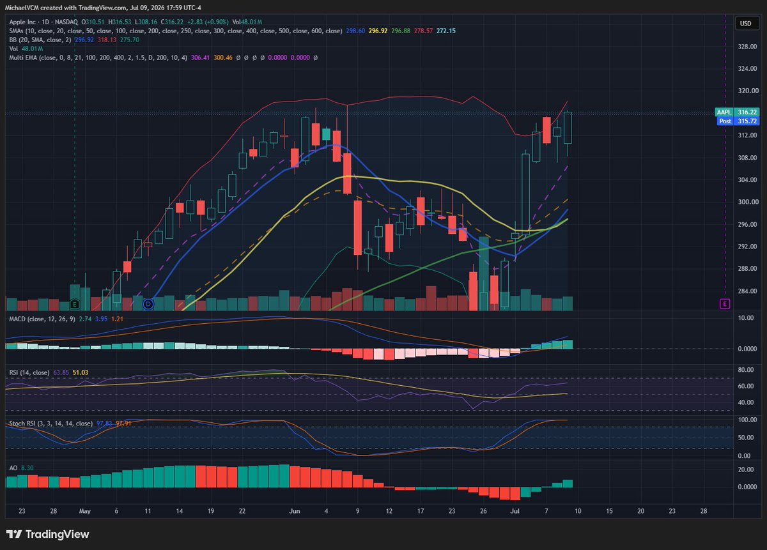
Task: Click the RSI value 63.85
Action: tap(62, 372)
